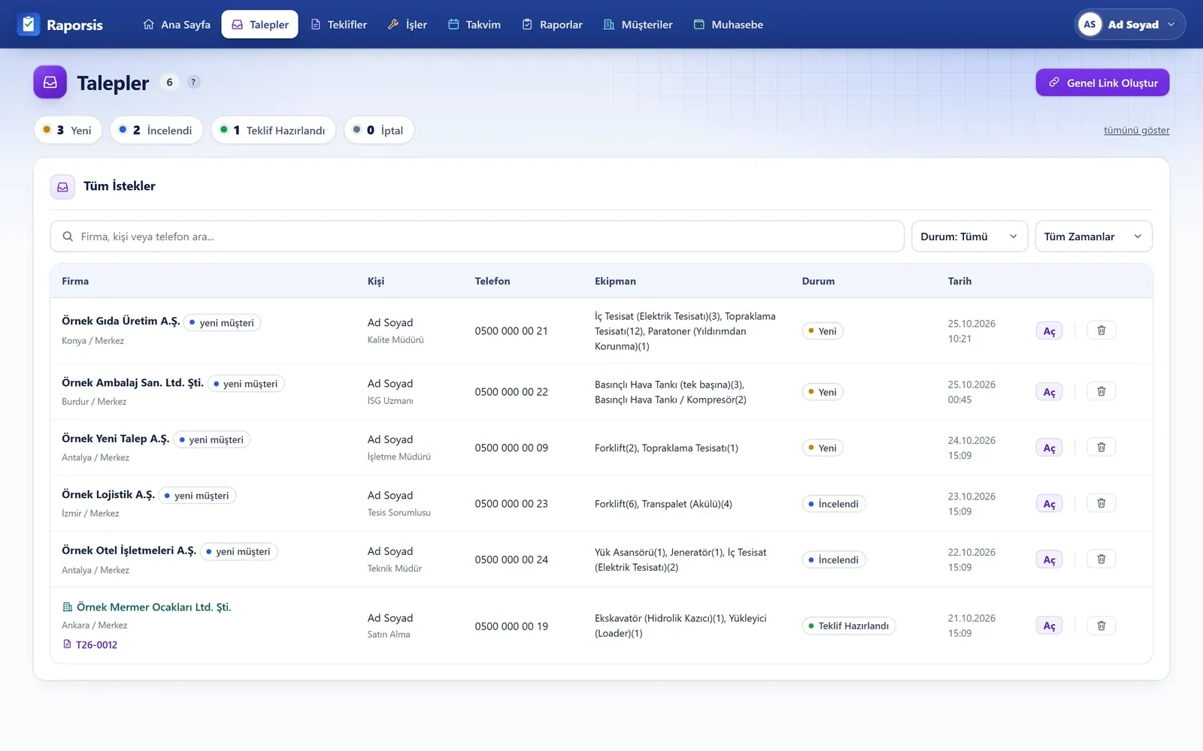This screenshot has height=751, width=1203.
Task: Delete the Örnek Yeni Talep A.Ş. request
Action: 1101,448
